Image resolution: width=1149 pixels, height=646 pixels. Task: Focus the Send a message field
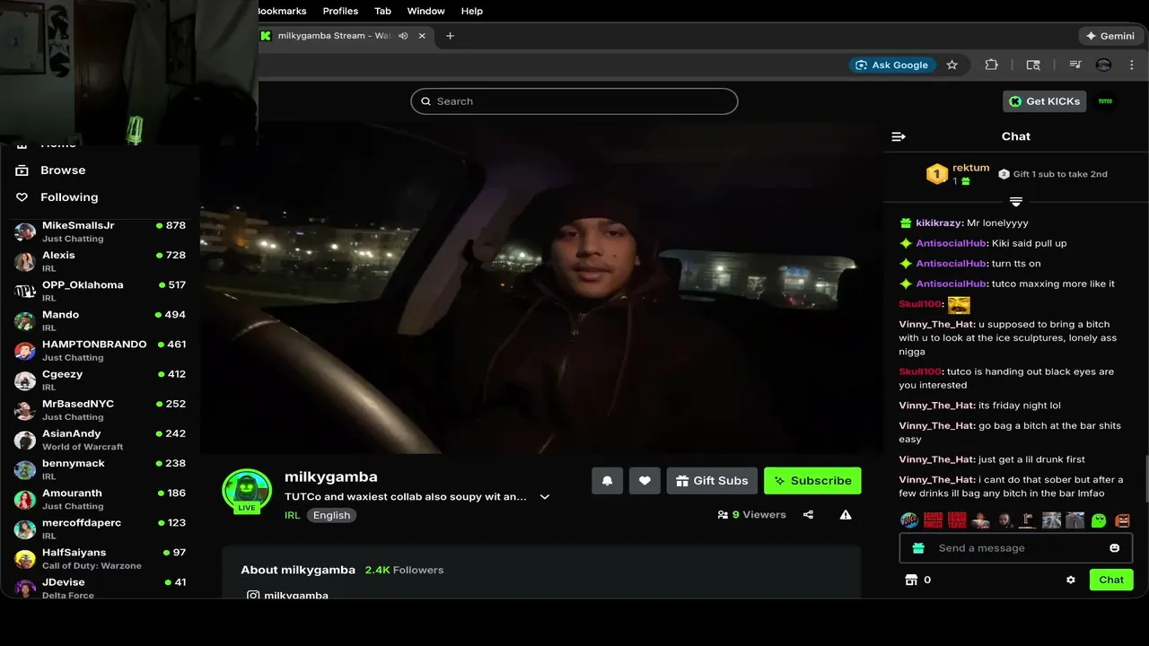(x=1014, y=548)
